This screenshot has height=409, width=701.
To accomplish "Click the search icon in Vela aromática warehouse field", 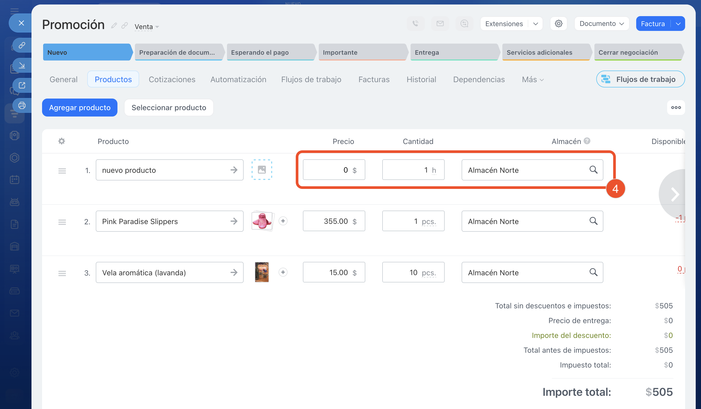I will click(593, 272).
